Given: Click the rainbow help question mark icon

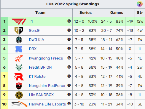Looking at the screenshot, I should coord(139,4).
